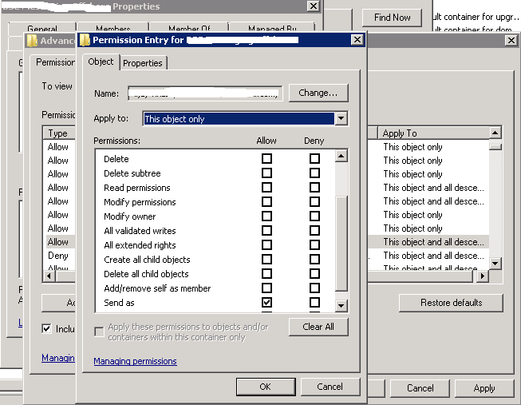Click the folder icon in Permission Entry title bar
This screenshot has width=521, height=405.
[85, 39]
